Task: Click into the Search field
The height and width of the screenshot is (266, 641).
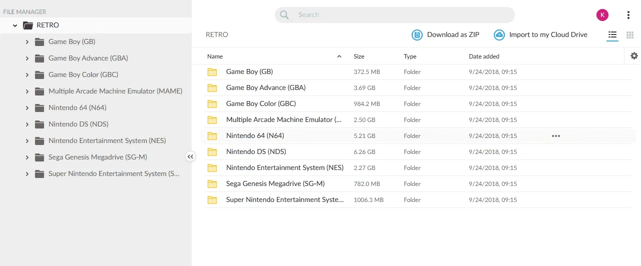Action: tap(395, 15)
